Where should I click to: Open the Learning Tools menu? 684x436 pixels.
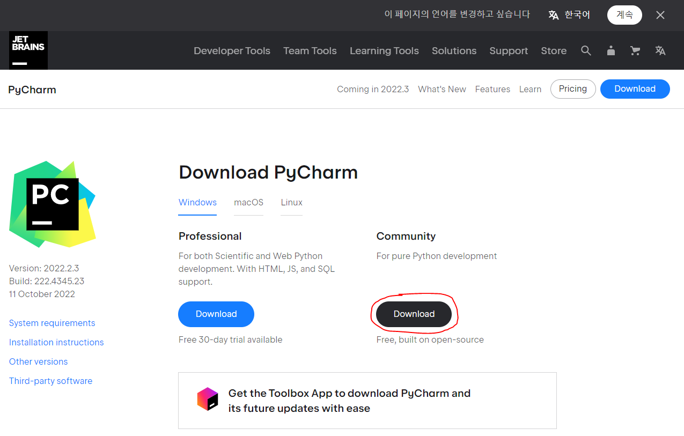(x=384, y=50)
